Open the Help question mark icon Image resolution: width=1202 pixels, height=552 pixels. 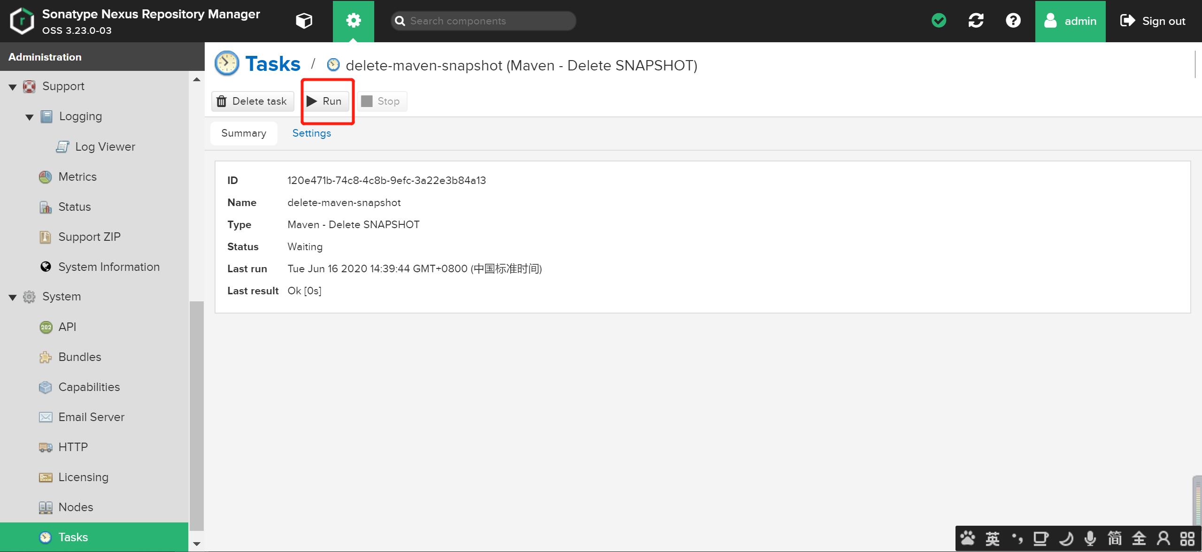1013,21
